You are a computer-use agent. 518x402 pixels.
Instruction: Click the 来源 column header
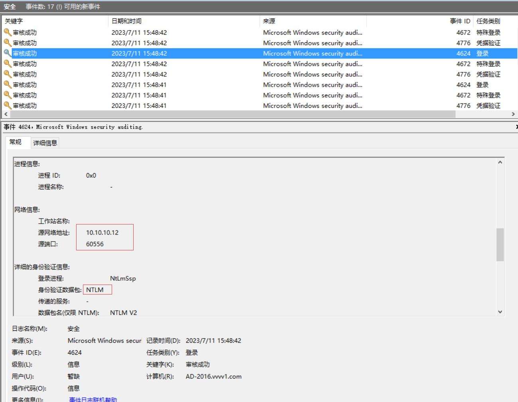pos(269,21)
